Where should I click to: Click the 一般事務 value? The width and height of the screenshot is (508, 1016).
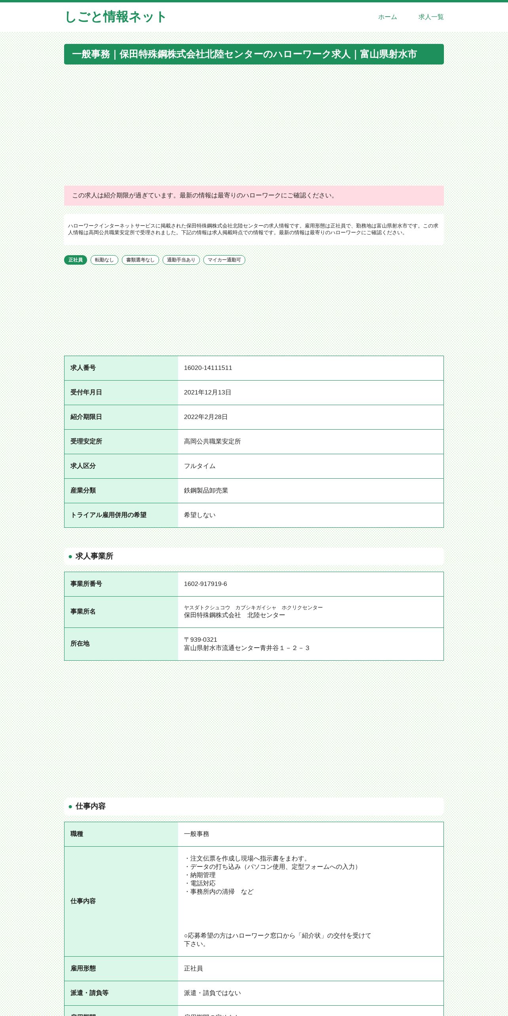pyautogui.click(x=197, y=834)
